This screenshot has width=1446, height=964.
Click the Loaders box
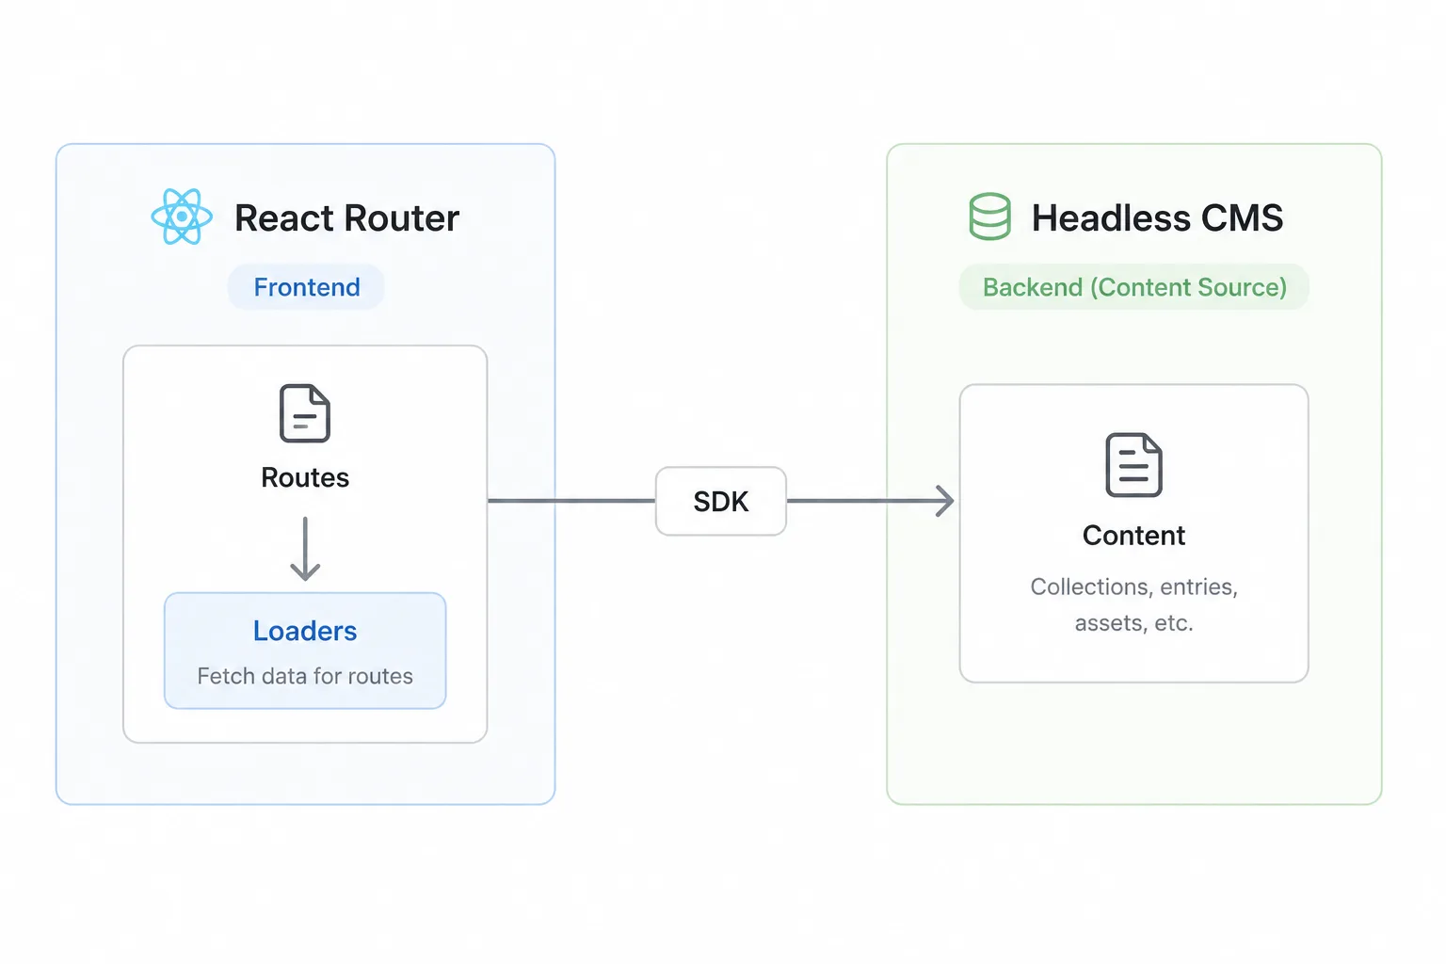pyautogui.click(x=305, y=651)
